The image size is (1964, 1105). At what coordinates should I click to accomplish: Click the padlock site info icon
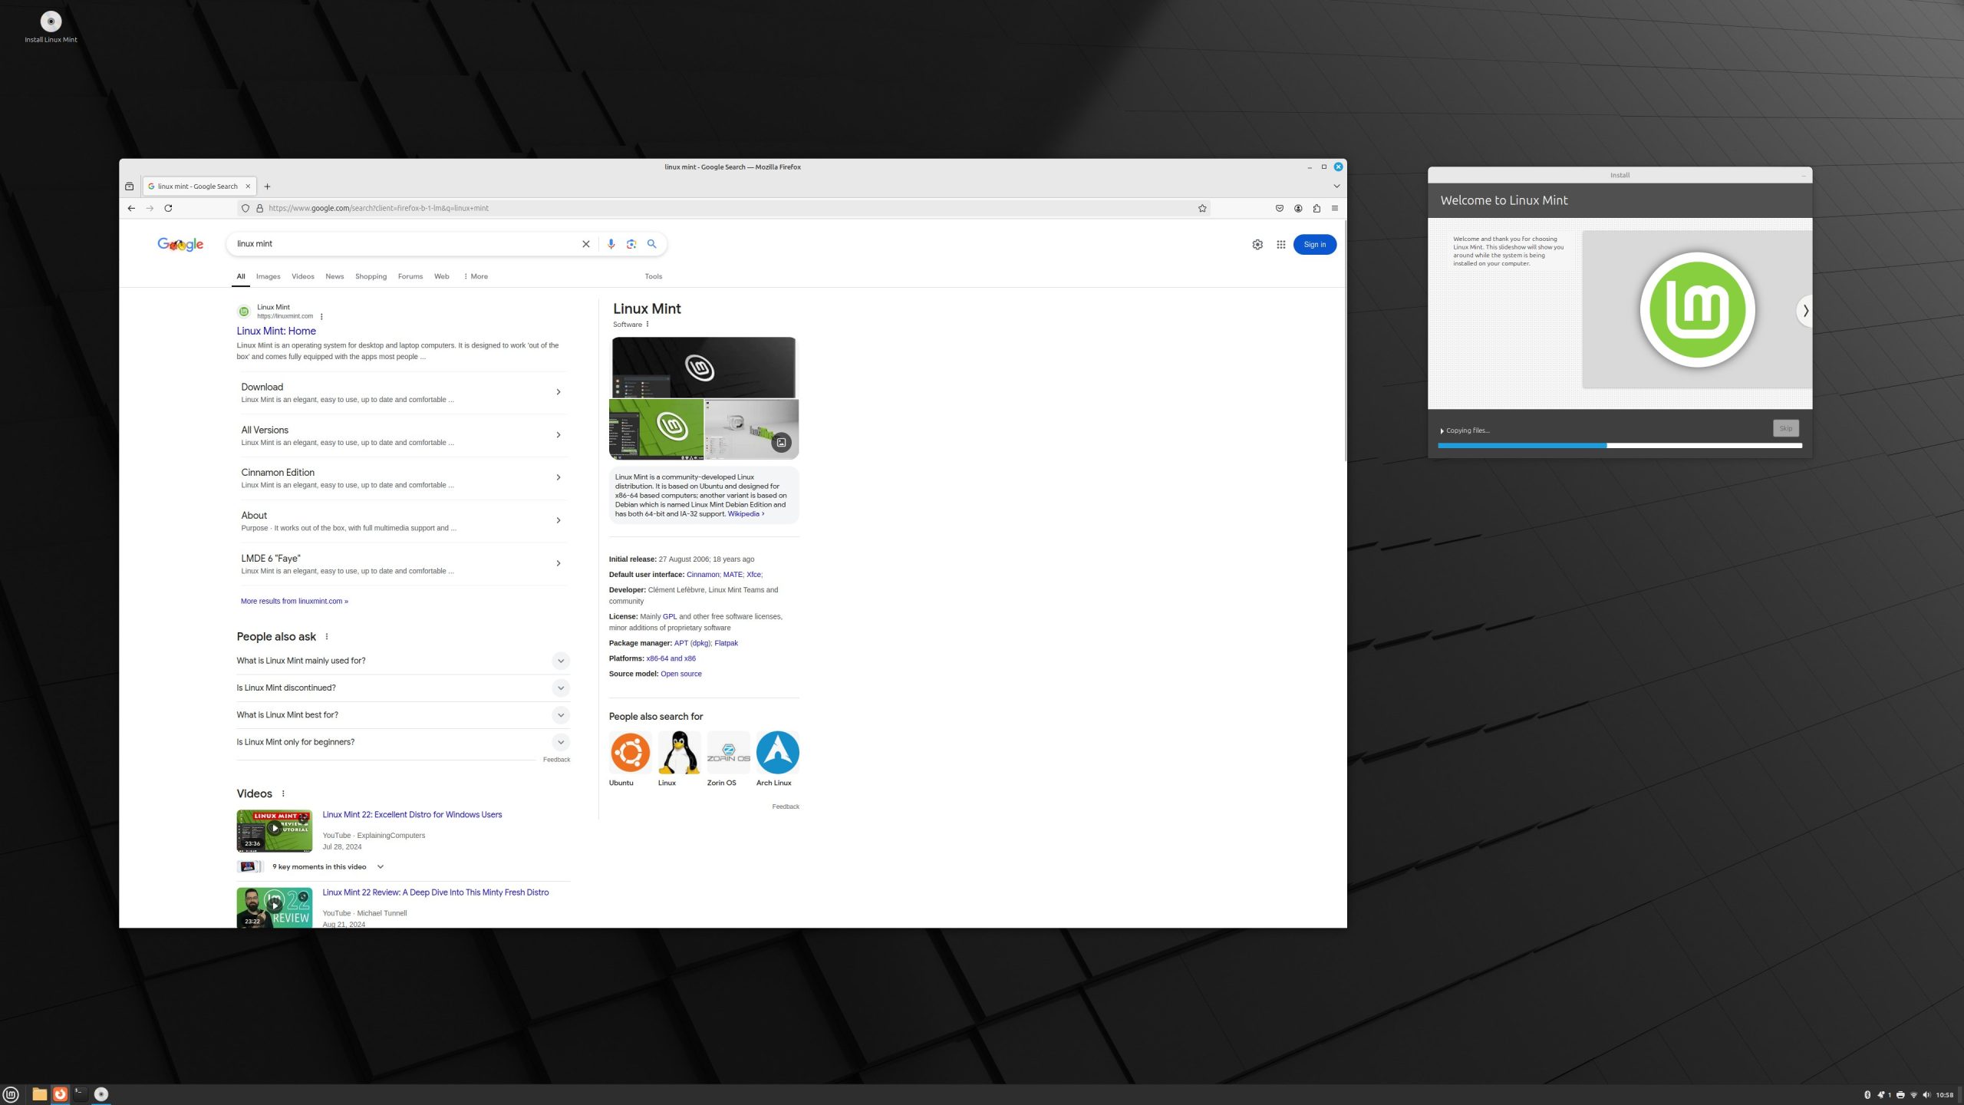(x=259, y=208)
